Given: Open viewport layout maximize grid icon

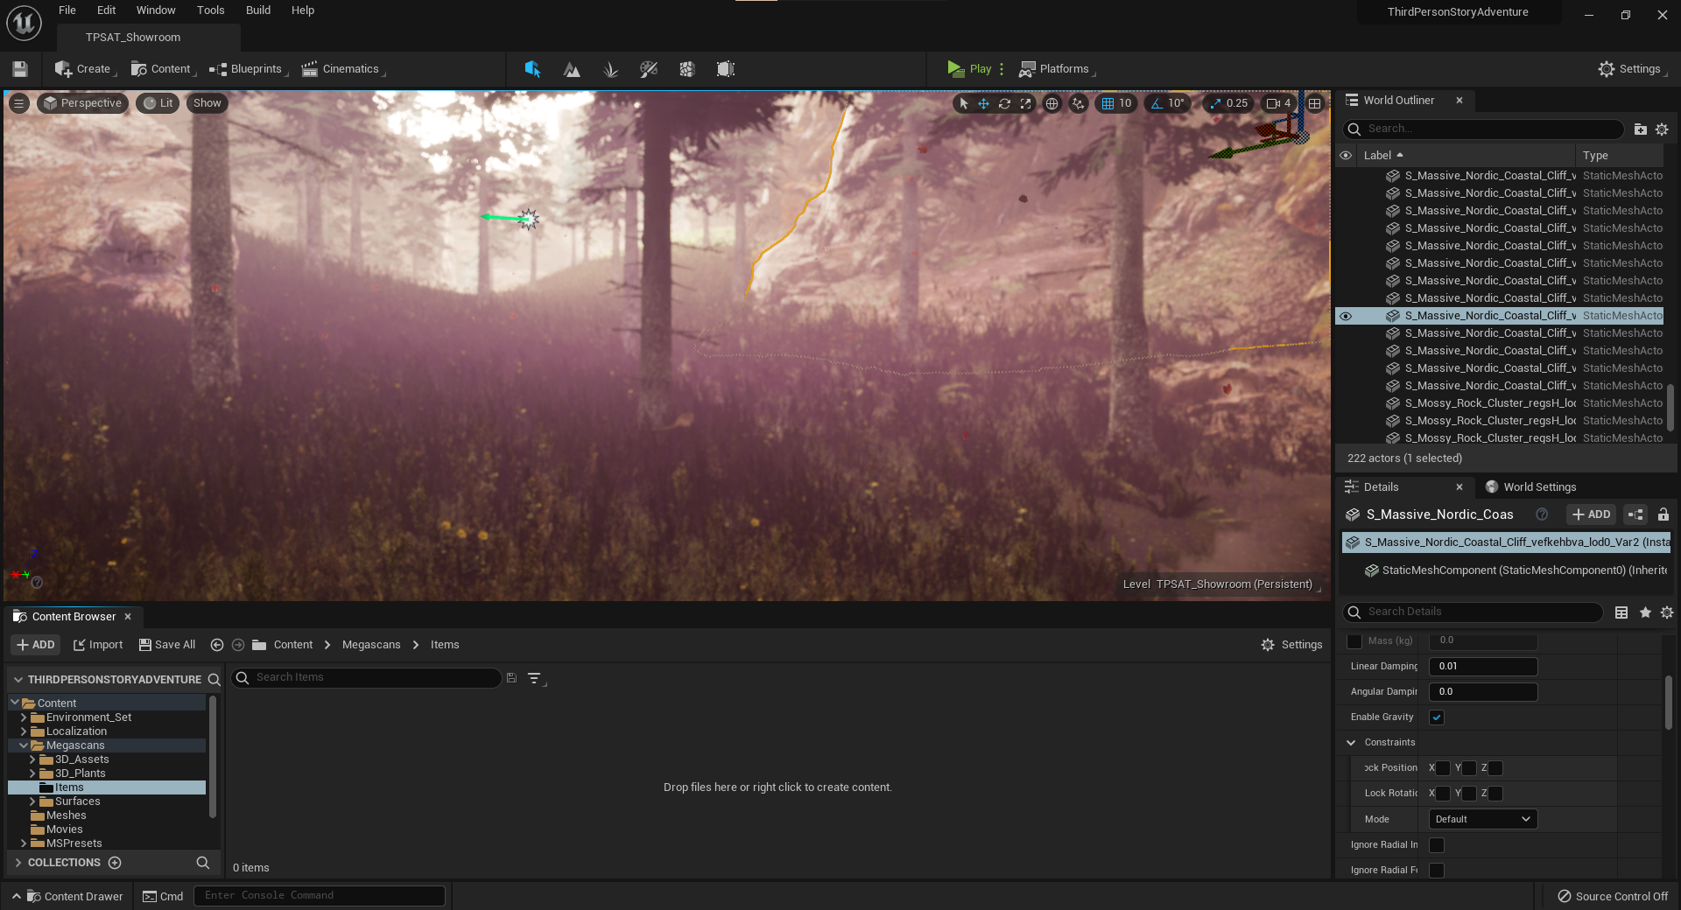Looking at the screenshot, I should tap(1315, 103).
